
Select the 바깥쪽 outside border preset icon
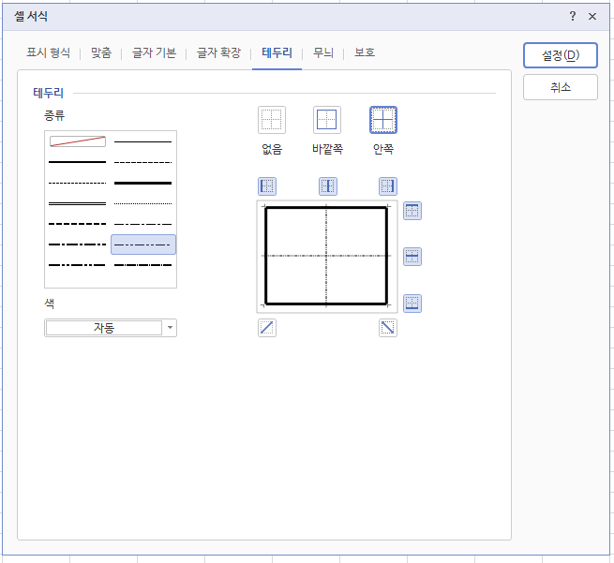[x=327, y=120]
